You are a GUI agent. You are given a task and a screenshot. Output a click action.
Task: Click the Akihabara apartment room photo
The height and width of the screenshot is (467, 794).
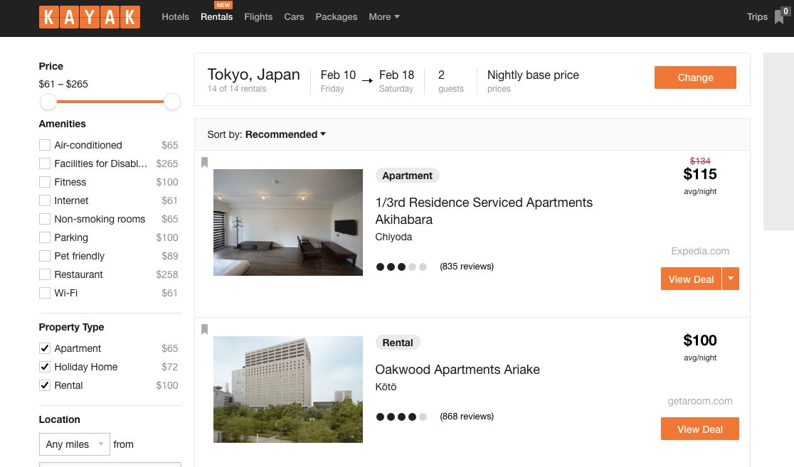coord(288,222)
